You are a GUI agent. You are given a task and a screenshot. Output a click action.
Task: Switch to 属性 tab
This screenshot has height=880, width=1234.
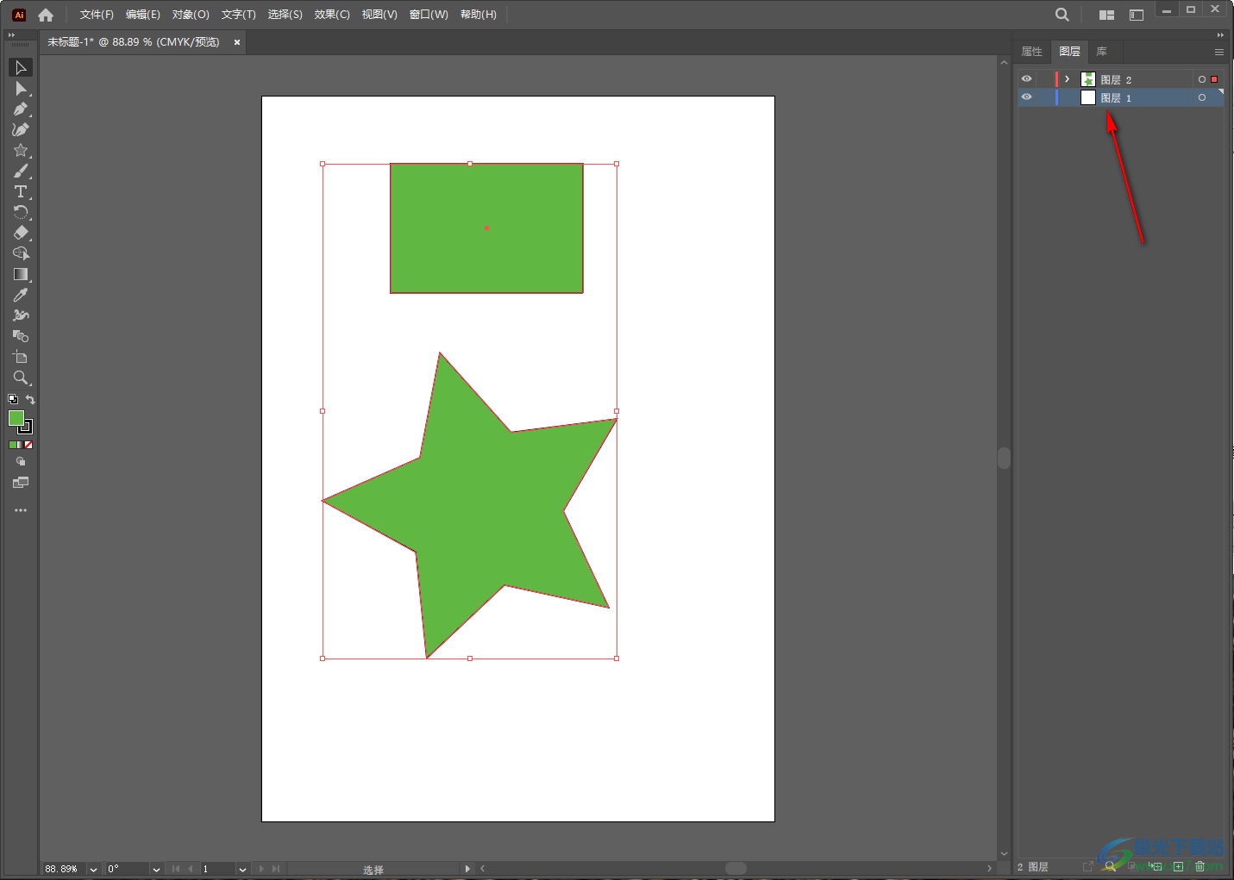1032,52
